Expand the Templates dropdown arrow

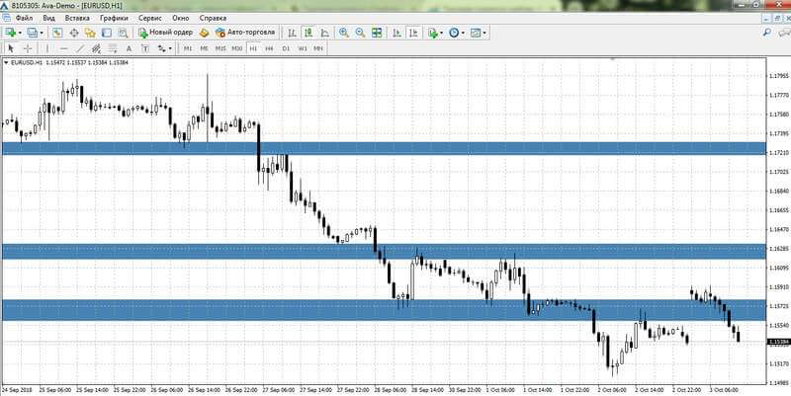pyautogui.click(x=484, y=34)
